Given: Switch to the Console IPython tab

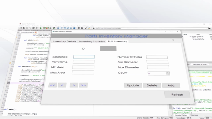Looking at the screenshot, I should pyautogui.click(x=181, y=115).
